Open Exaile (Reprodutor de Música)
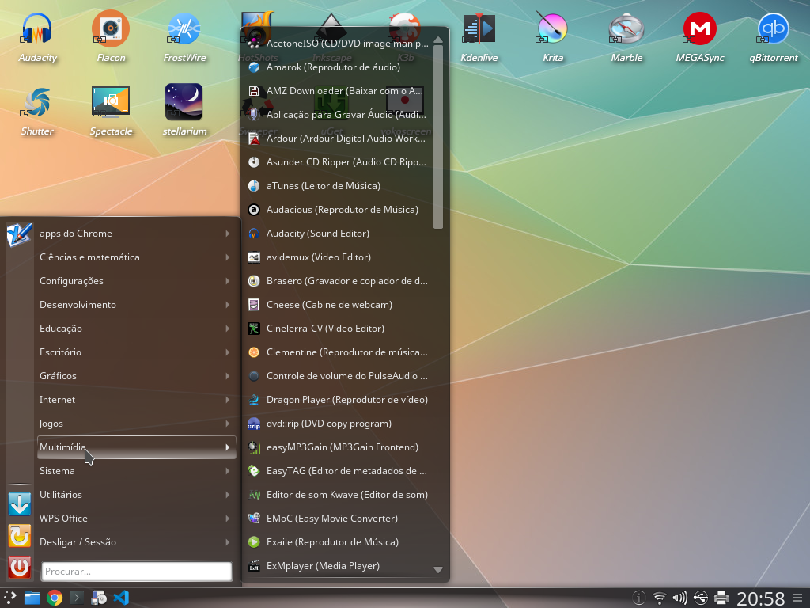This screenshot has height=608, width=810. tap(339, 542)
